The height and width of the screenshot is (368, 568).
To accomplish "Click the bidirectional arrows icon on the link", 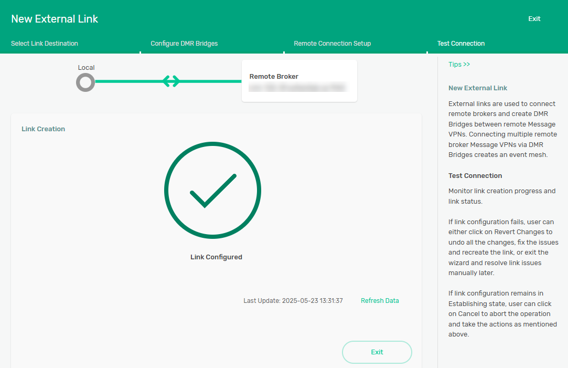I will point(170,81).
